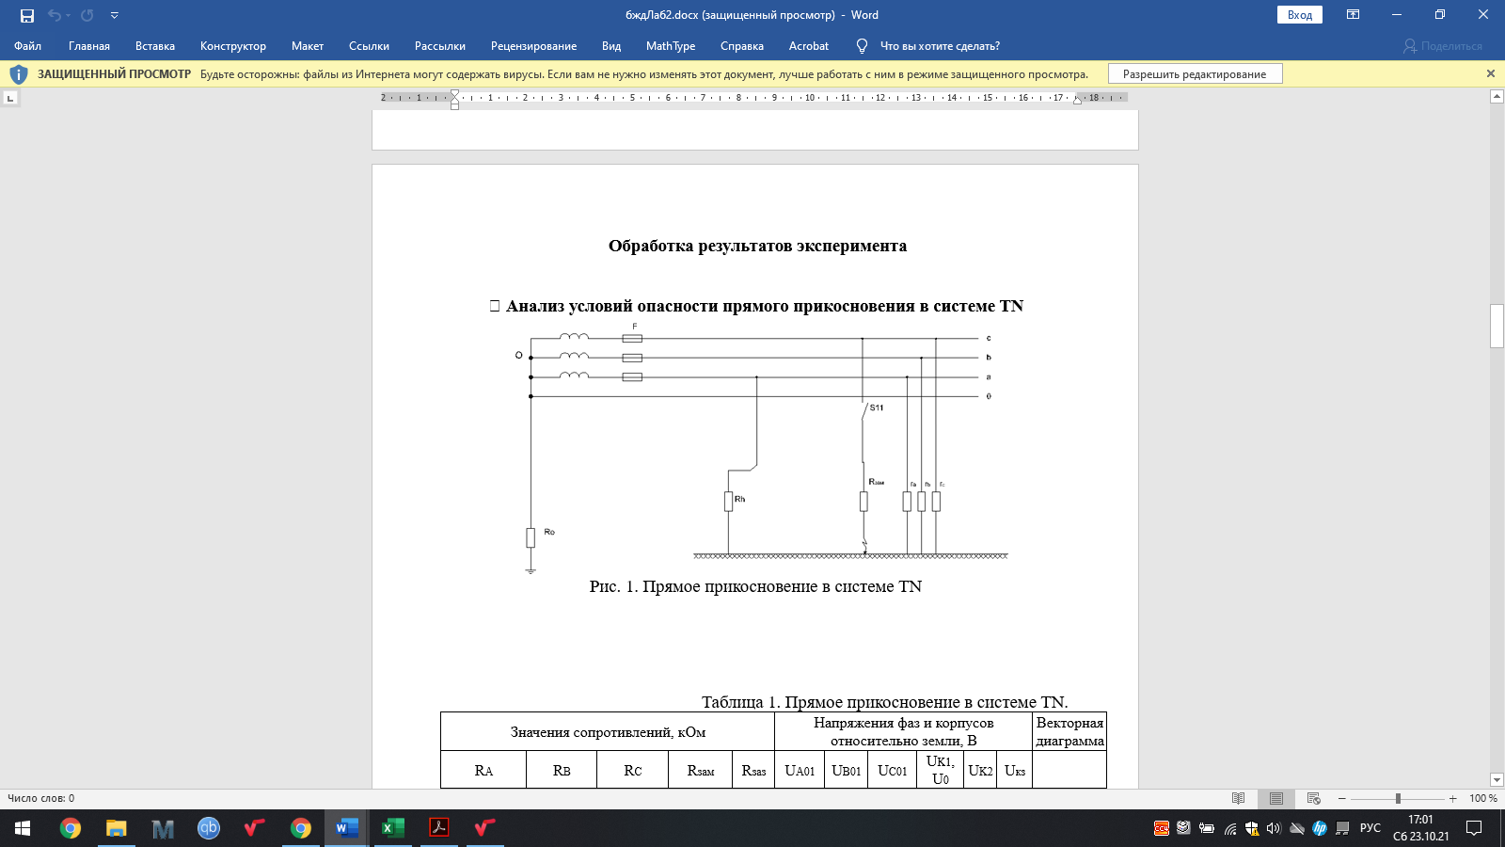Switch to the Вставка tab

[155, 46]
